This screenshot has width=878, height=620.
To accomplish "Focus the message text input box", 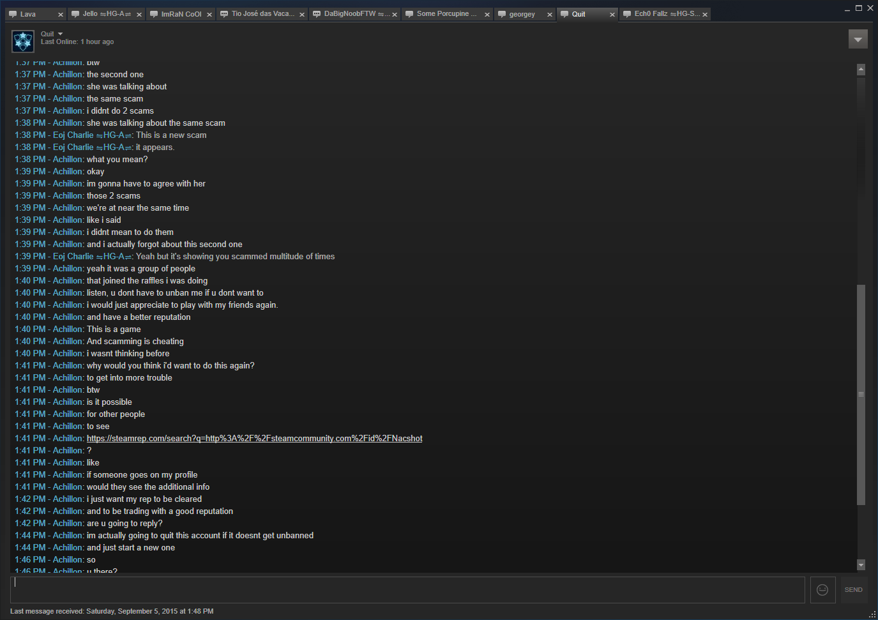I will click(407, 590).
